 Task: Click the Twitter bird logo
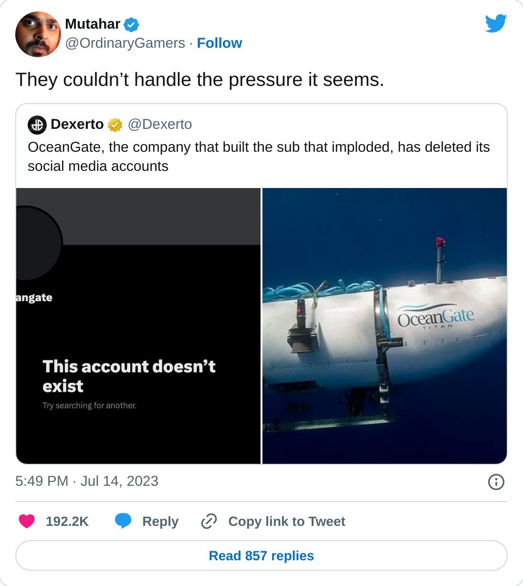[496, 23]
